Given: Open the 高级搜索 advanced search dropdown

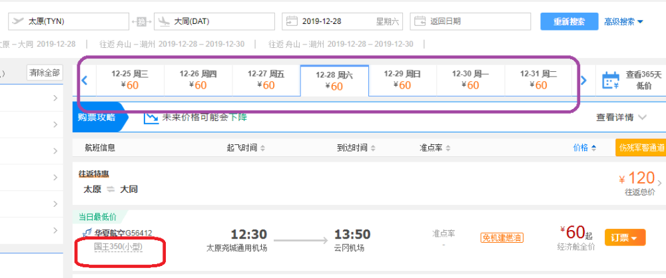Looking at the screenshot, I should (x=623, y=21).
